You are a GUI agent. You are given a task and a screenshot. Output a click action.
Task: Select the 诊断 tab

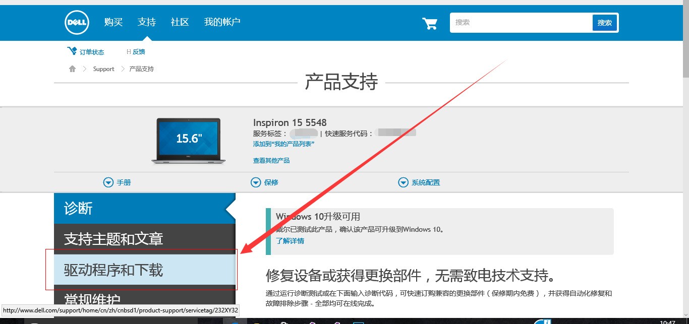click(x=145, y=208)
